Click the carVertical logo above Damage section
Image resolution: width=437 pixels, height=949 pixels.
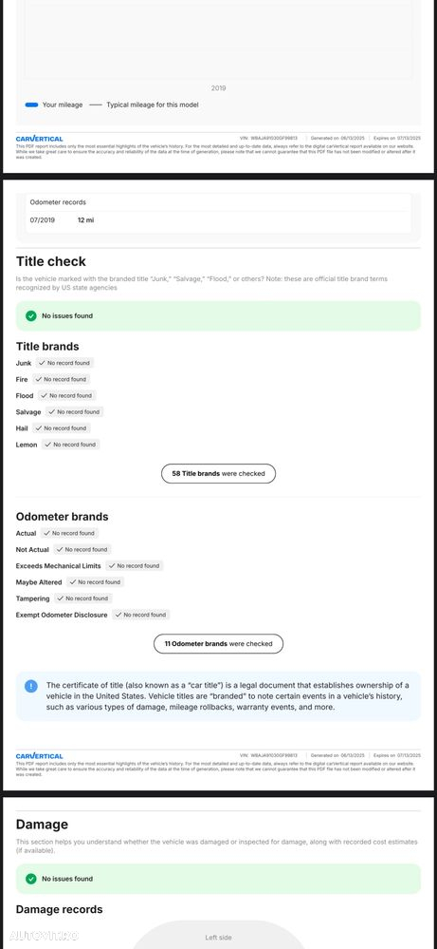[39, 756]
